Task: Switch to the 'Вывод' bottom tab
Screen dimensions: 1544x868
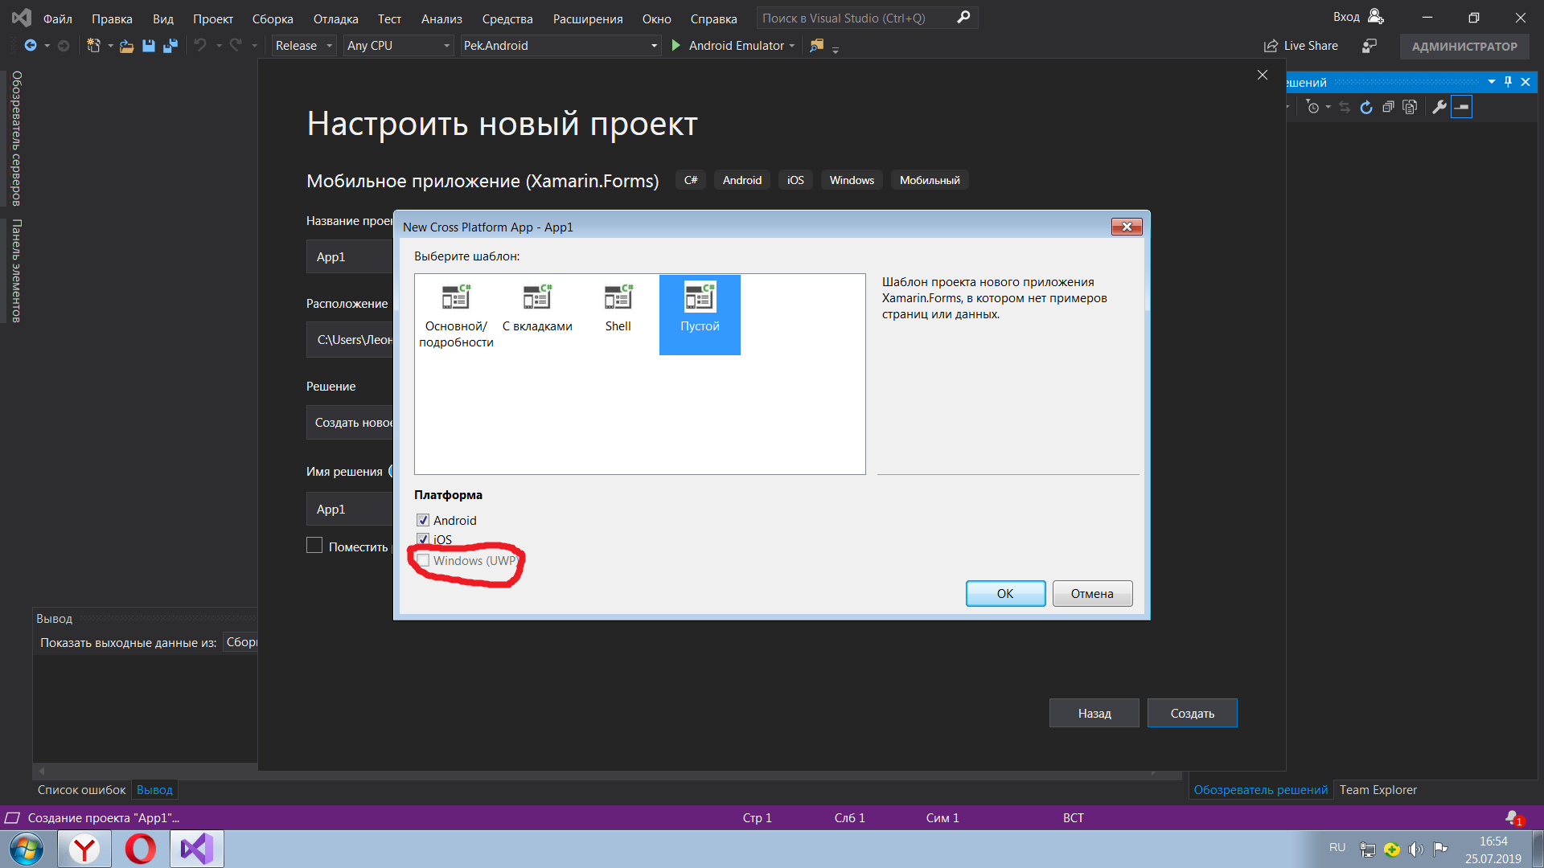Action: [154, 790]
